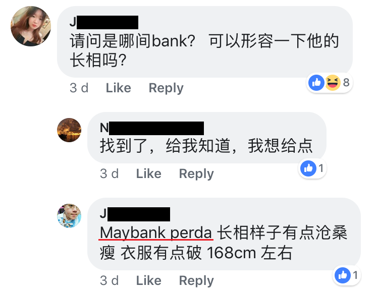Click the like icon on the 找到了 reply
The image size is (377, 292).
pyautogui.click(x=308, y=168)
